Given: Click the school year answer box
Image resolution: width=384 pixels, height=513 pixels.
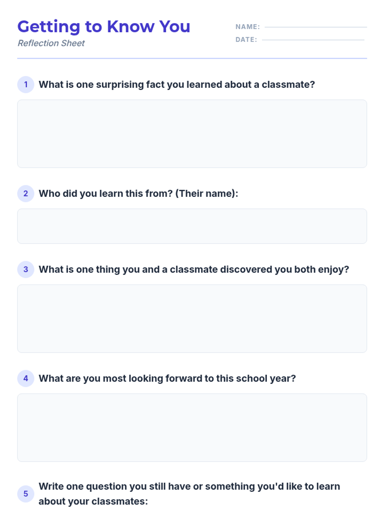Looking at the screenshot, I should tap(192, 428).
